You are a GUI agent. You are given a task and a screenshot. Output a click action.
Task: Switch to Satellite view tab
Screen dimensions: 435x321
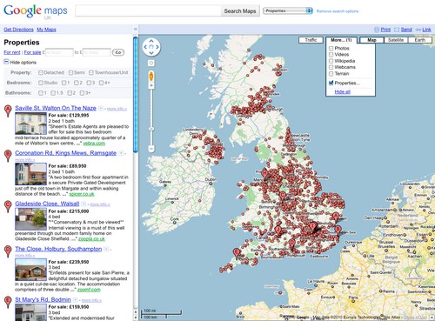[396, 40]
